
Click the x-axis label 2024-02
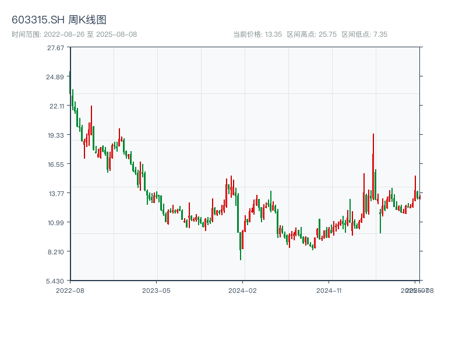click(x=242, y=290)
